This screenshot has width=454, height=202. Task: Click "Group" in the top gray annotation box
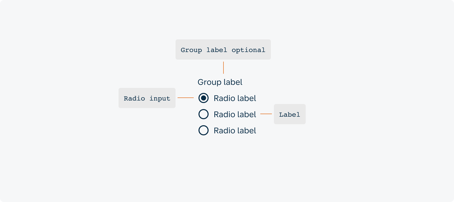click(191, 50)
